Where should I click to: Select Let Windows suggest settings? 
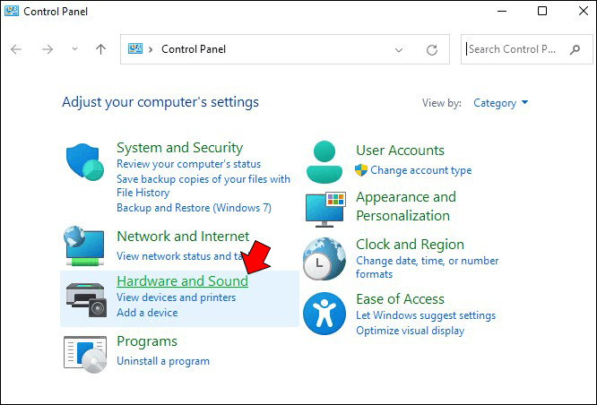click(426, 315)
